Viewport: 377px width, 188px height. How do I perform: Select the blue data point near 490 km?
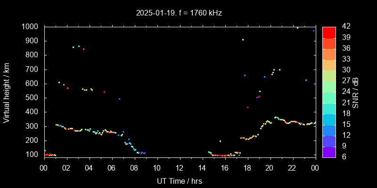119,99
